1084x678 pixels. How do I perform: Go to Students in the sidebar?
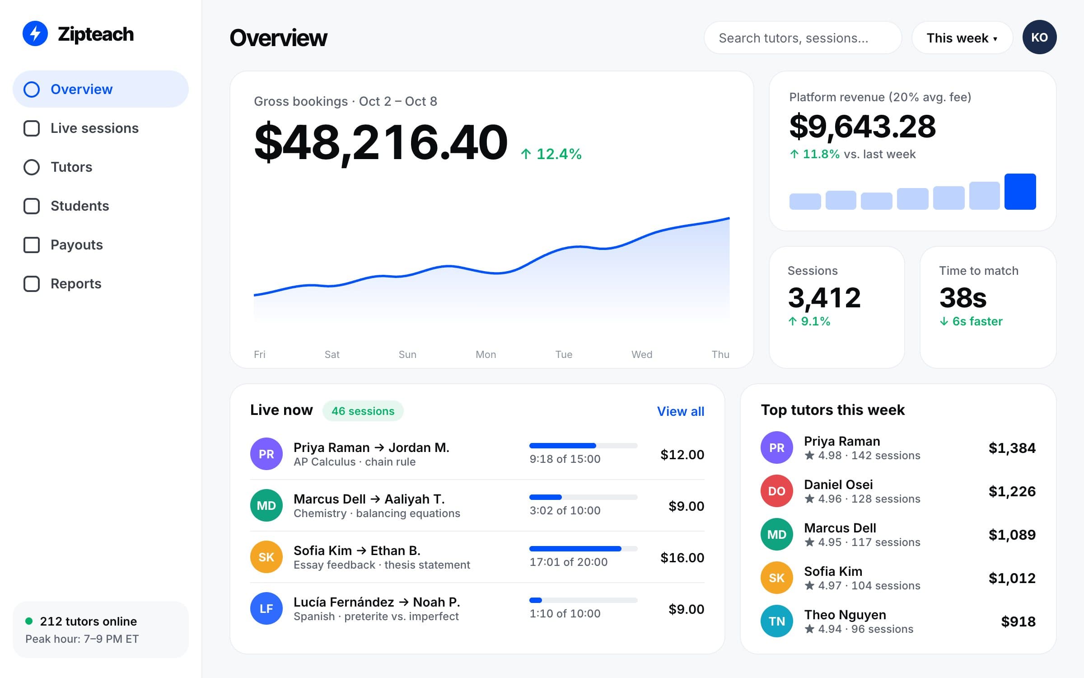[101, 206]
